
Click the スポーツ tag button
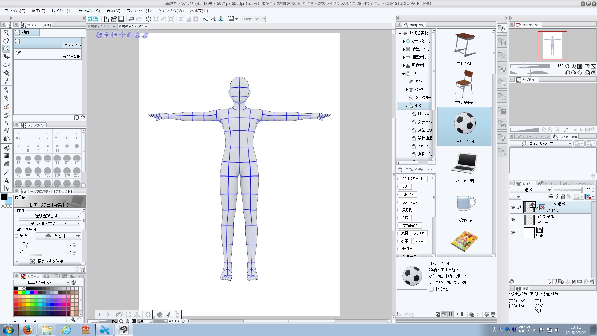tap(407, 194)
